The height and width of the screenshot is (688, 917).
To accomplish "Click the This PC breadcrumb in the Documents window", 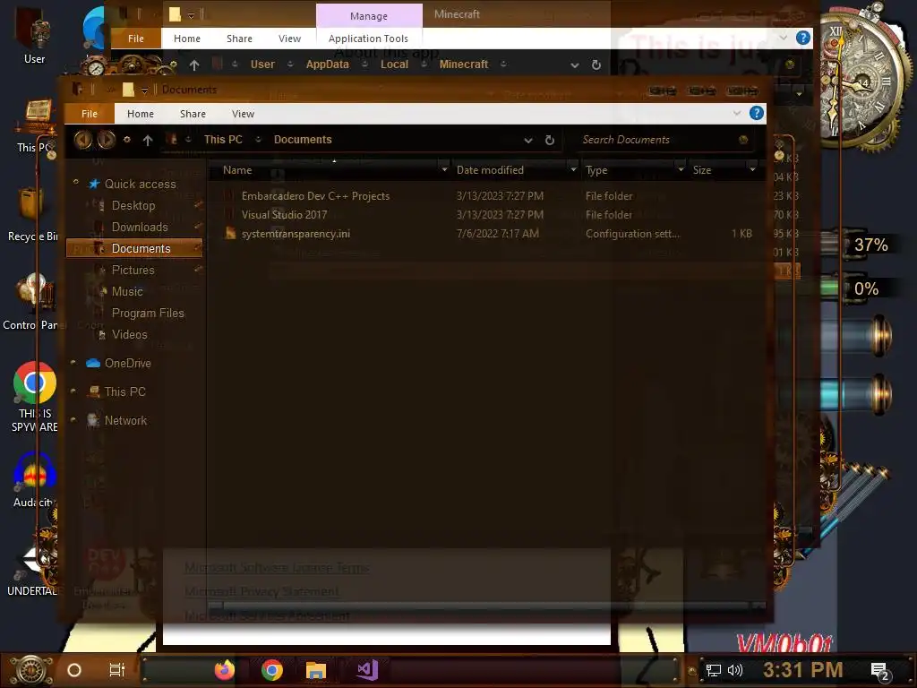I will pos(223,140).
